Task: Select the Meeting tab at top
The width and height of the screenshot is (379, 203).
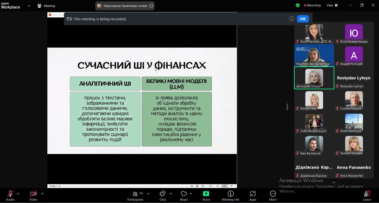Action: point(46,6)
